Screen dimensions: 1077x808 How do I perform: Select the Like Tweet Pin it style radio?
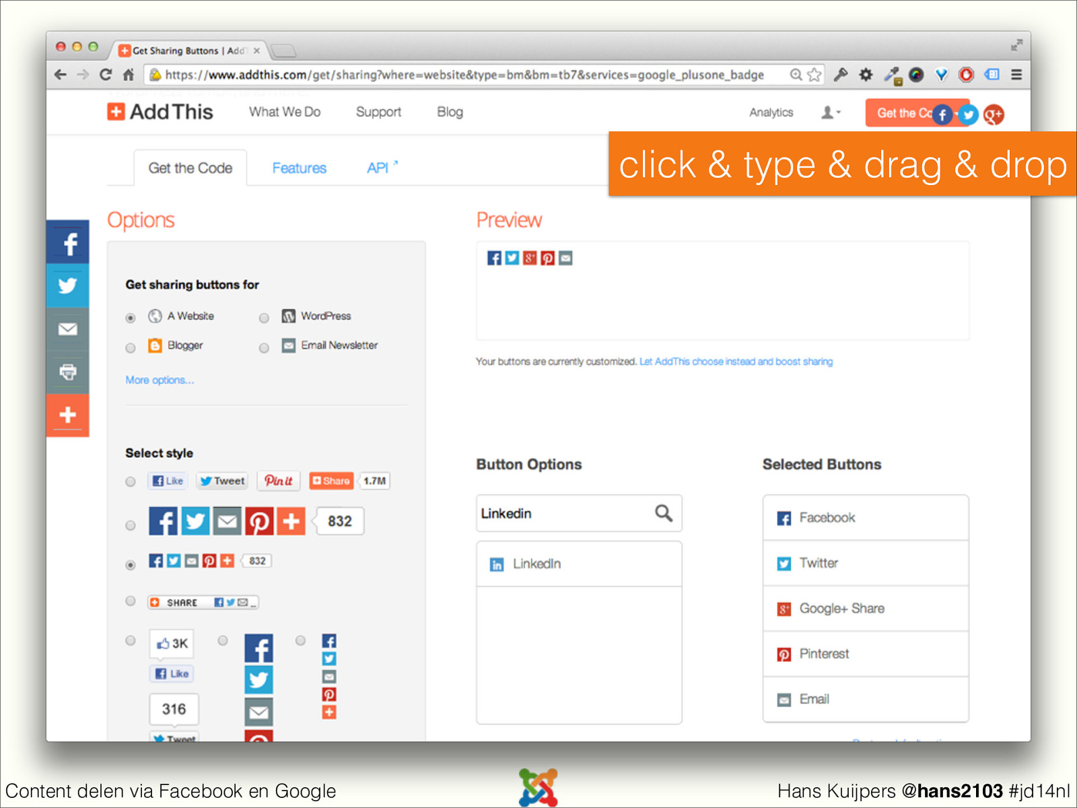131,481
